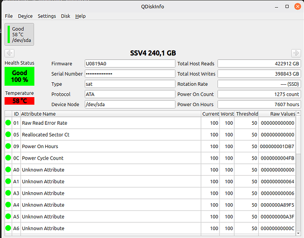
Task: Click the A4 ID cell
Action: coord(16,205)
